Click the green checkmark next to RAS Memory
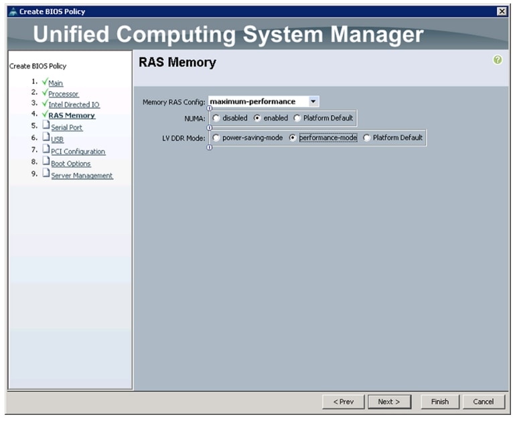 click(45, 114)
